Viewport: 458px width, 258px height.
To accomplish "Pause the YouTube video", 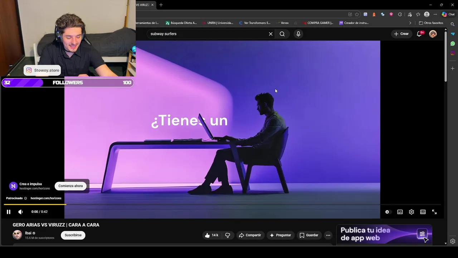I will 9,212.
